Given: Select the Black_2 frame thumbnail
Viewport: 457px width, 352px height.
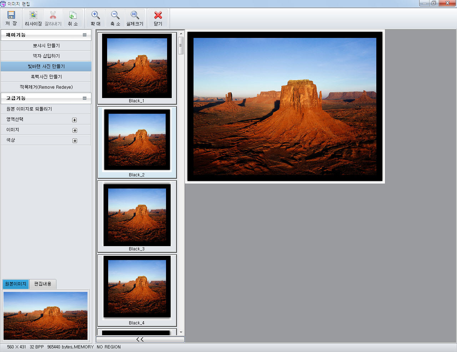Looking at the screenshot, I should pos(137,142).
